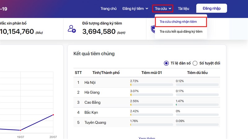This screenshot has height=139, width=248.
Task: Click the 19/07 data point on chart
Action: pyautogui.click(x=20, y=130)
